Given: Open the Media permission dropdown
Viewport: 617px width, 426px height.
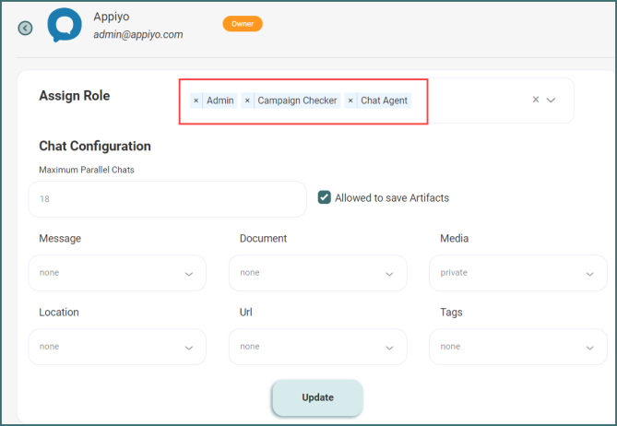Looking at the screenshot, I should coord(517,273).
